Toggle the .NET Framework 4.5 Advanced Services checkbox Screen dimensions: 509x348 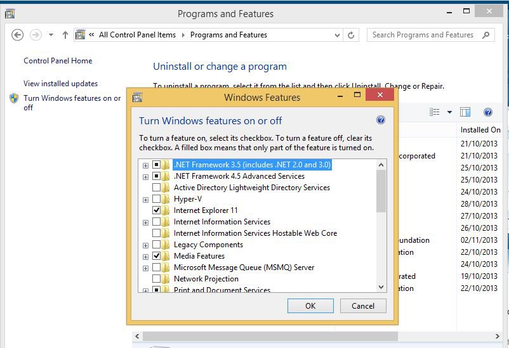click(156, 176)
